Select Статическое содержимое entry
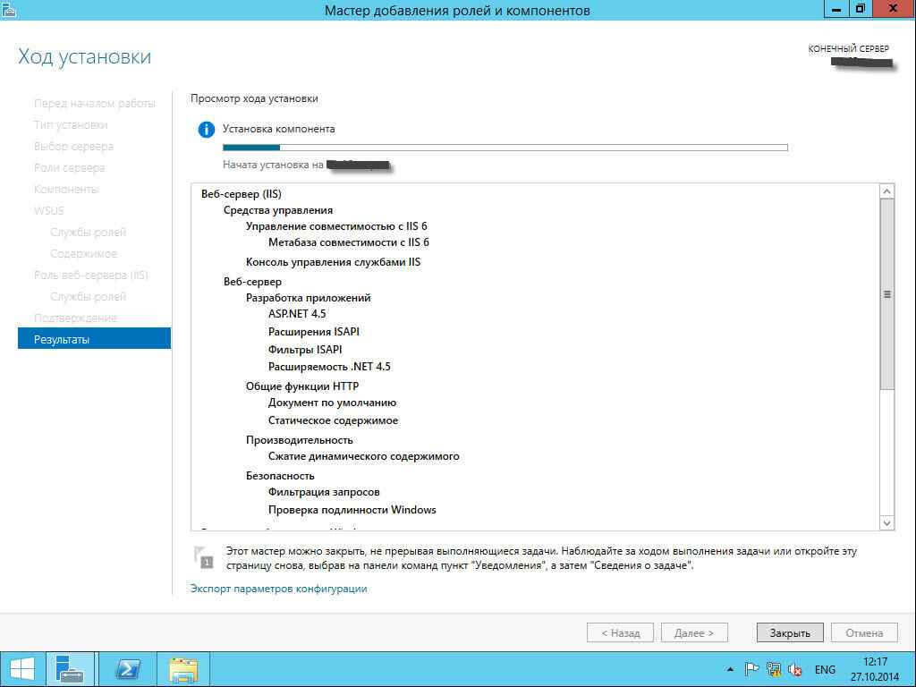This screenshot has height=687, width=916. (333, 420)
